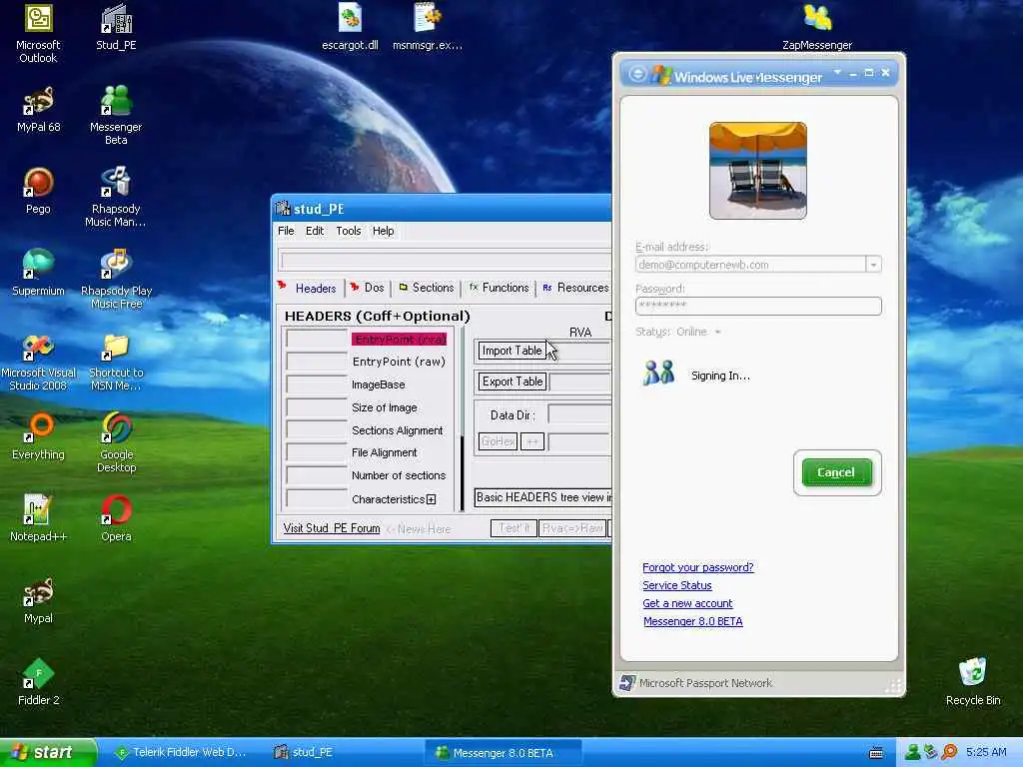1023x767 pixels.
Task: Open the e-mail address dropdown arrow
Action: (873, 265)
